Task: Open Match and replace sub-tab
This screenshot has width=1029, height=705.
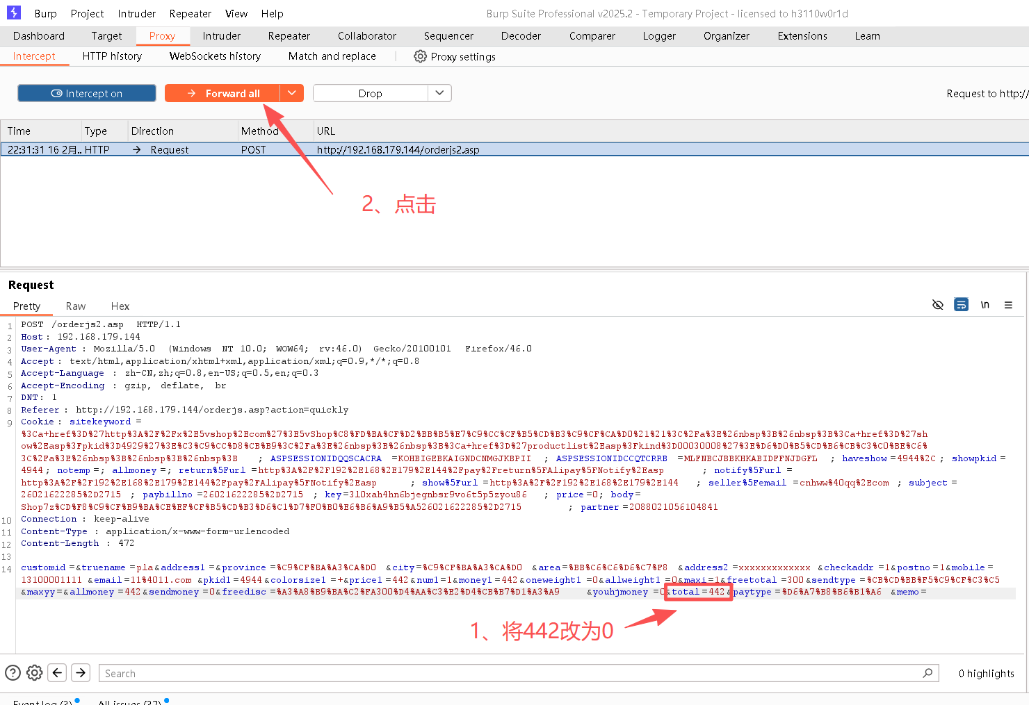Action: pyautogui.click(x=332, y=56)
